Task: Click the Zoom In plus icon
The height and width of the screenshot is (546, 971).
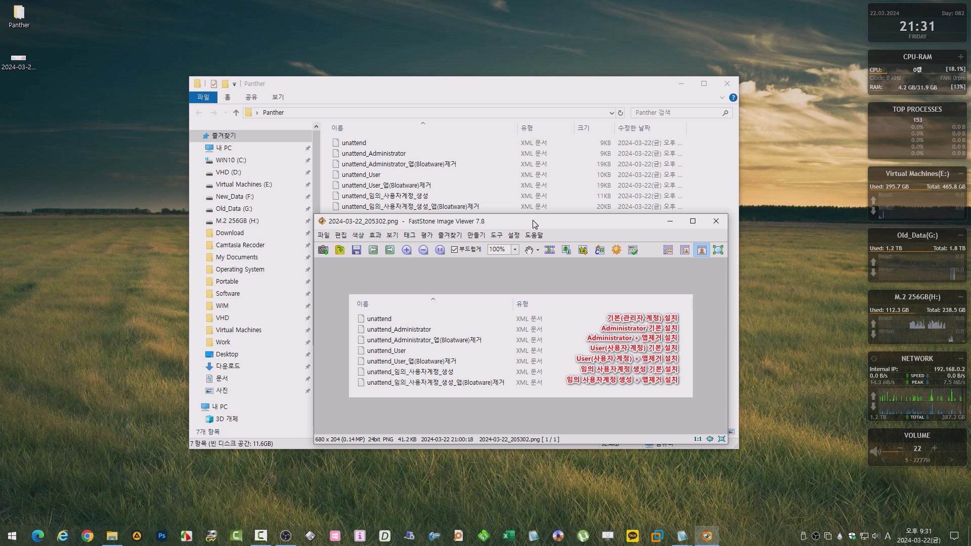Action: pos(407,250)
